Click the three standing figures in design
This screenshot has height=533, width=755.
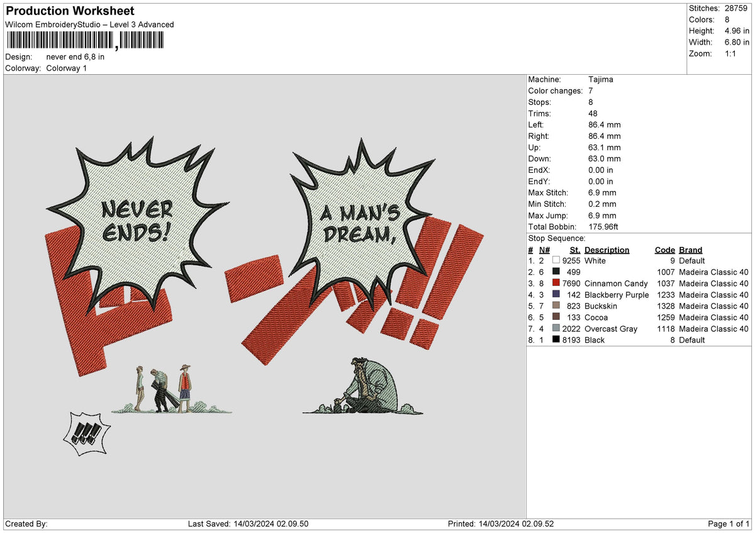coord(162,388)
